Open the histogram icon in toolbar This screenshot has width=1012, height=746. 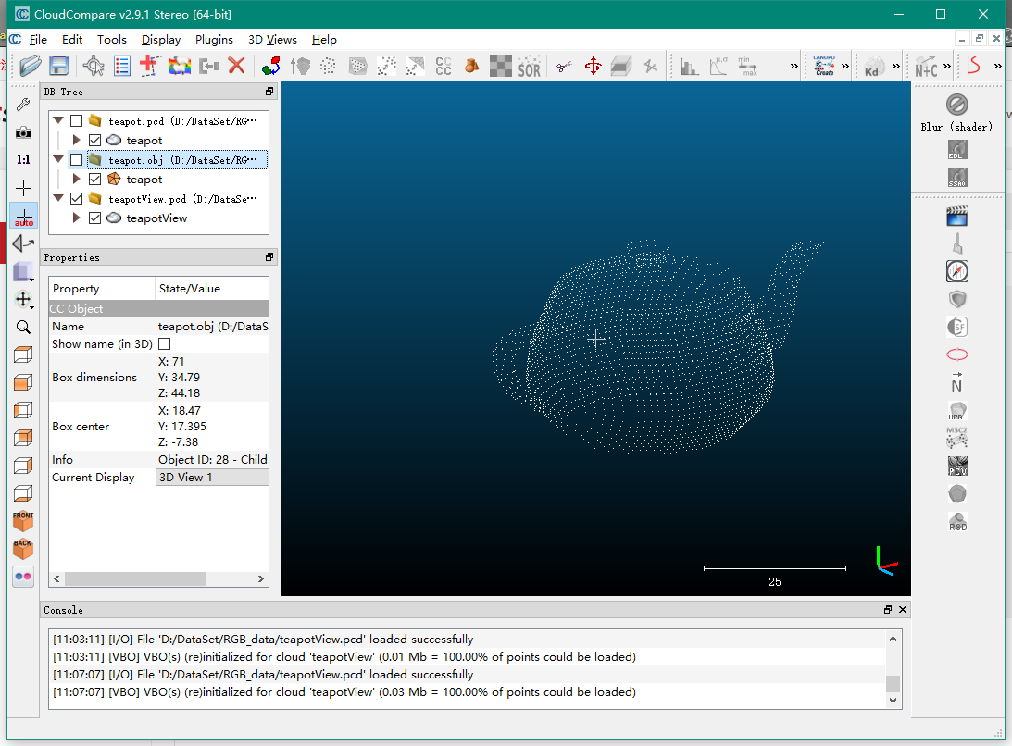pyautogui.click(x=689, y=66)
